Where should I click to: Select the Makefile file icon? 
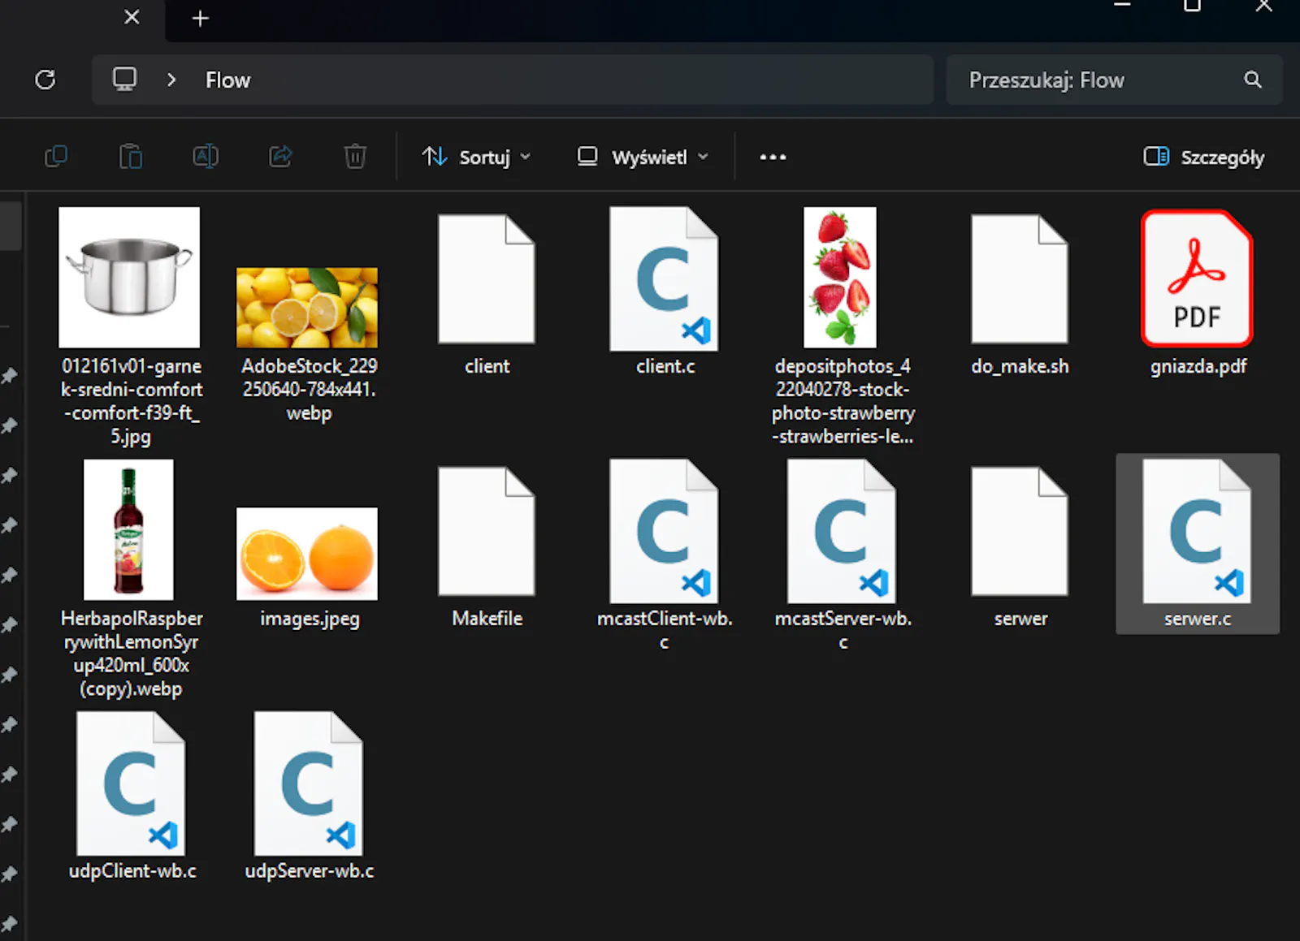point(487,531)
